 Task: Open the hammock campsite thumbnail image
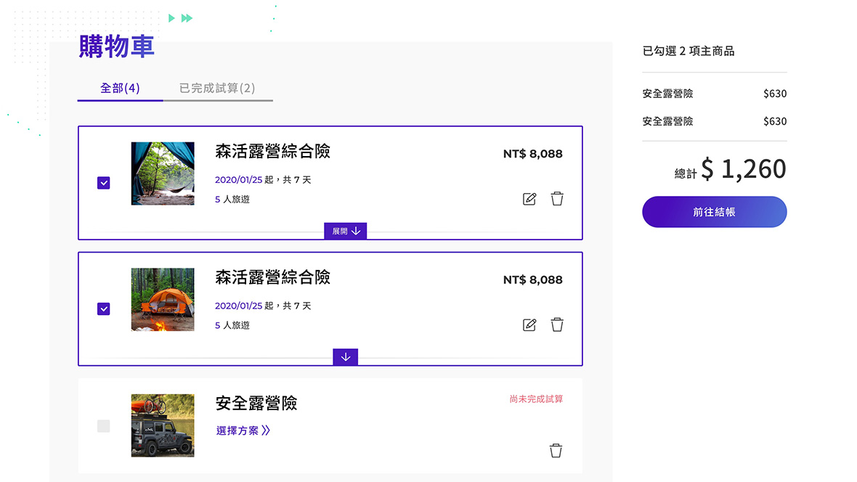(163, 173)
